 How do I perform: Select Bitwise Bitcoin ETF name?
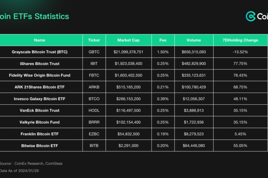40,146
